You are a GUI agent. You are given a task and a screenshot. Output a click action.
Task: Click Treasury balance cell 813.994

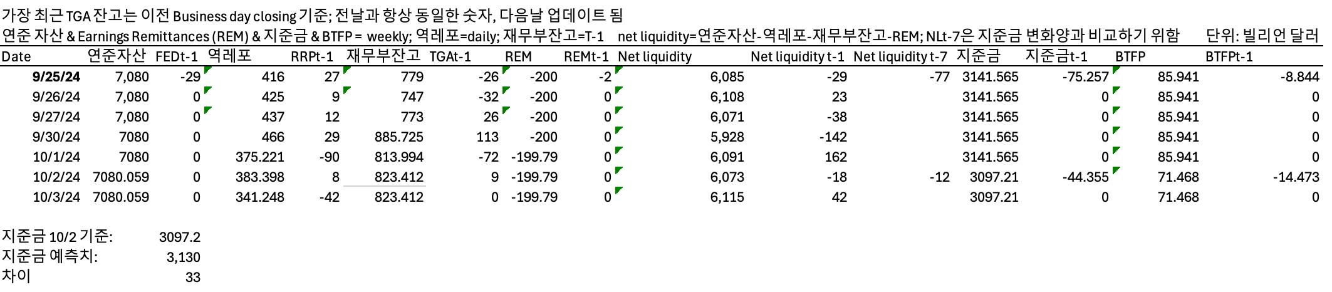(399, 157)
